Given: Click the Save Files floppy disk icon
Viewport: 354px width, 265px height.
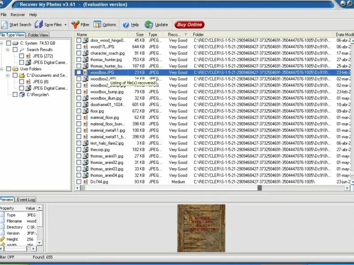Looking at the screenshot, I should click(39, 25).
